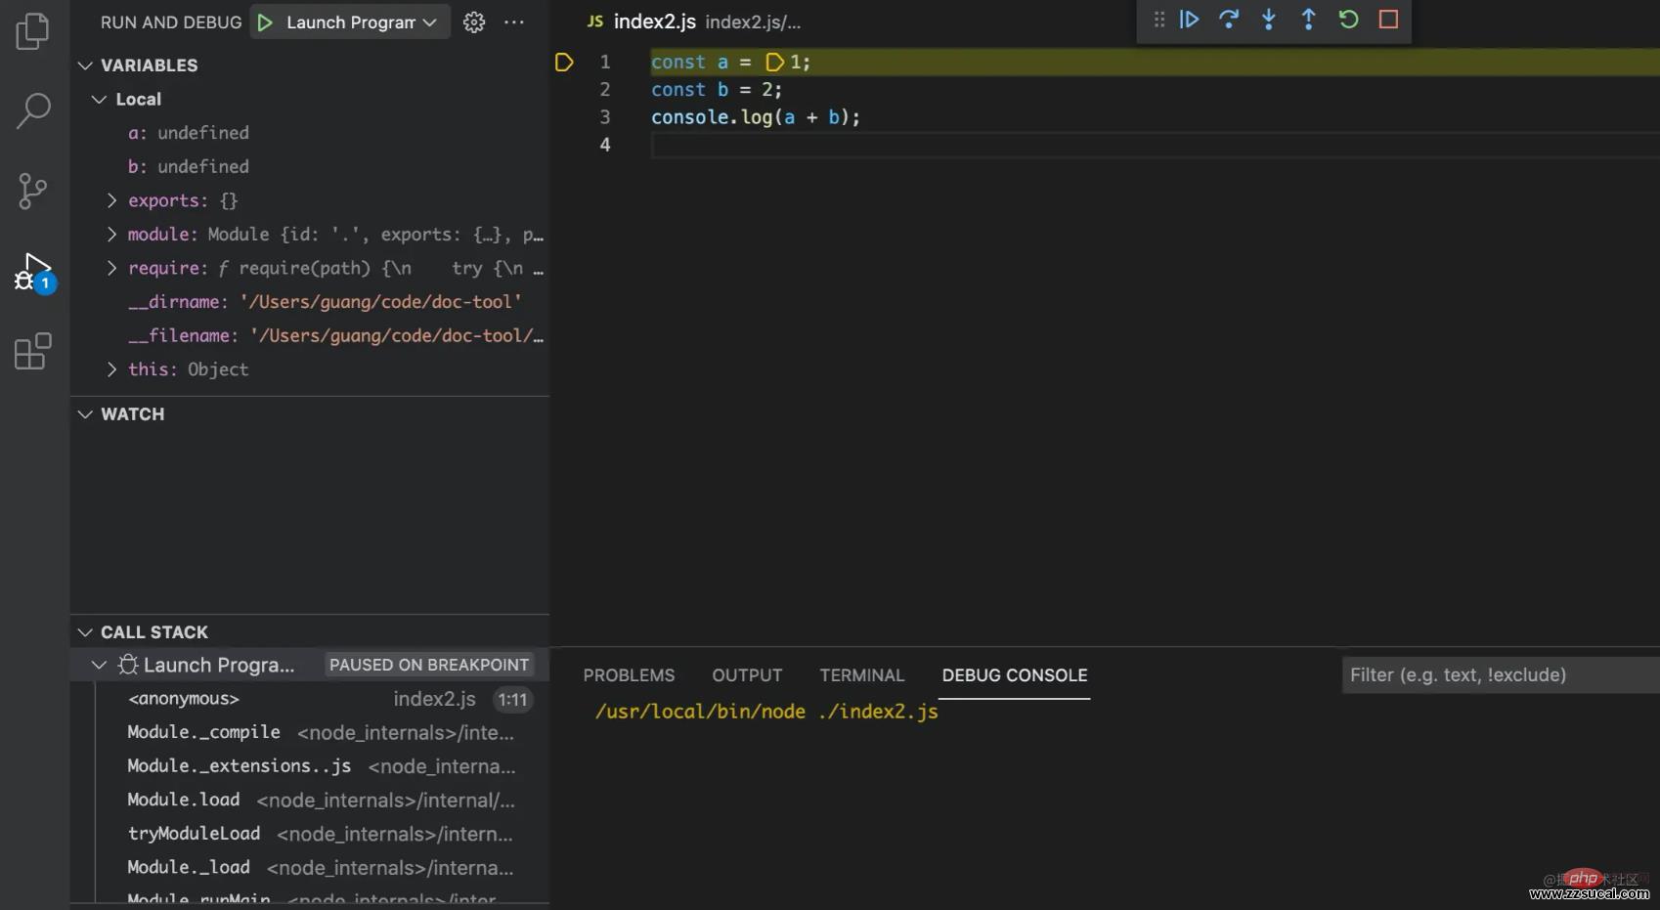This screenshot has width=1660, height=910.
Task: Click the debug console filter field
Action: click(x=1501, y=675)
